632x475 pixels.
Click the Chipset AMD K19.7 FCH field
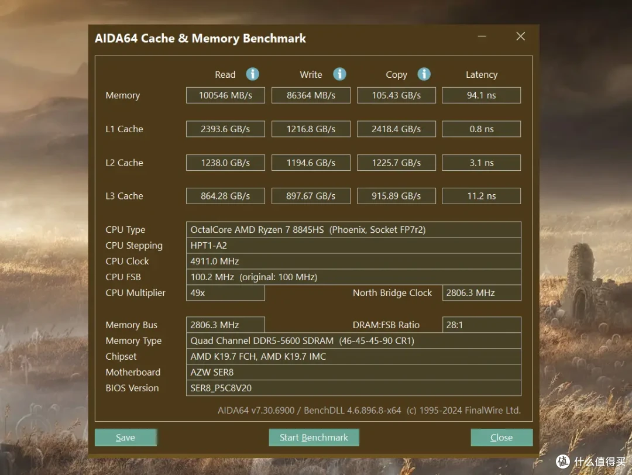353,357
